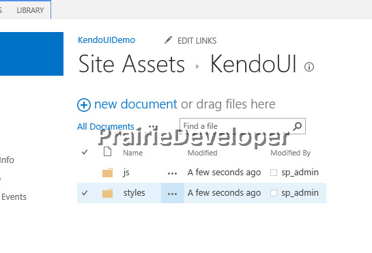Click the Edit Links pencil icon

coord(168,40)
